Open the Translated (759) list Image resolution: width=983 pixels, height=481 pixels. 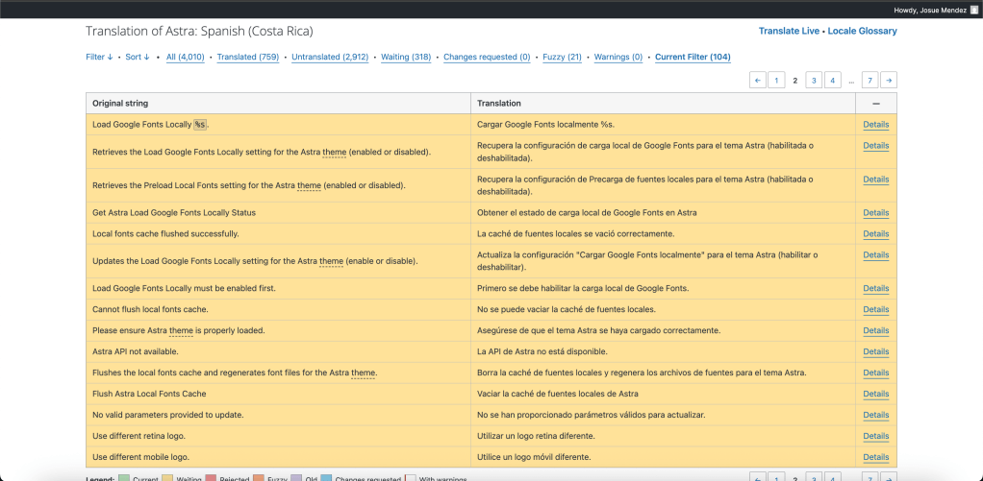point(247,57)
